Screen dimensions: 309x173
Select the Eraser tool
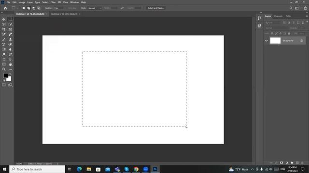coord(10,44)
